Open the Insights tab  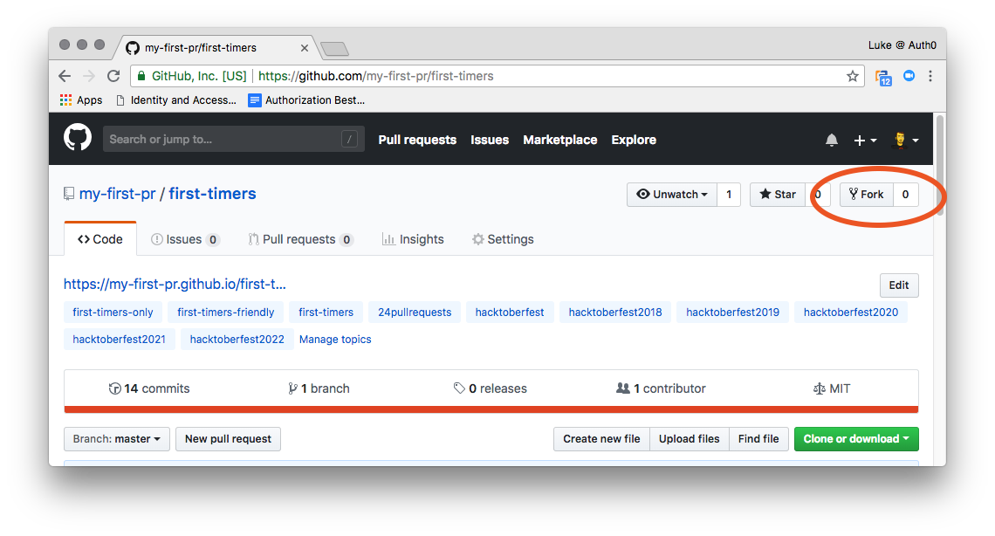coord(413,239)
